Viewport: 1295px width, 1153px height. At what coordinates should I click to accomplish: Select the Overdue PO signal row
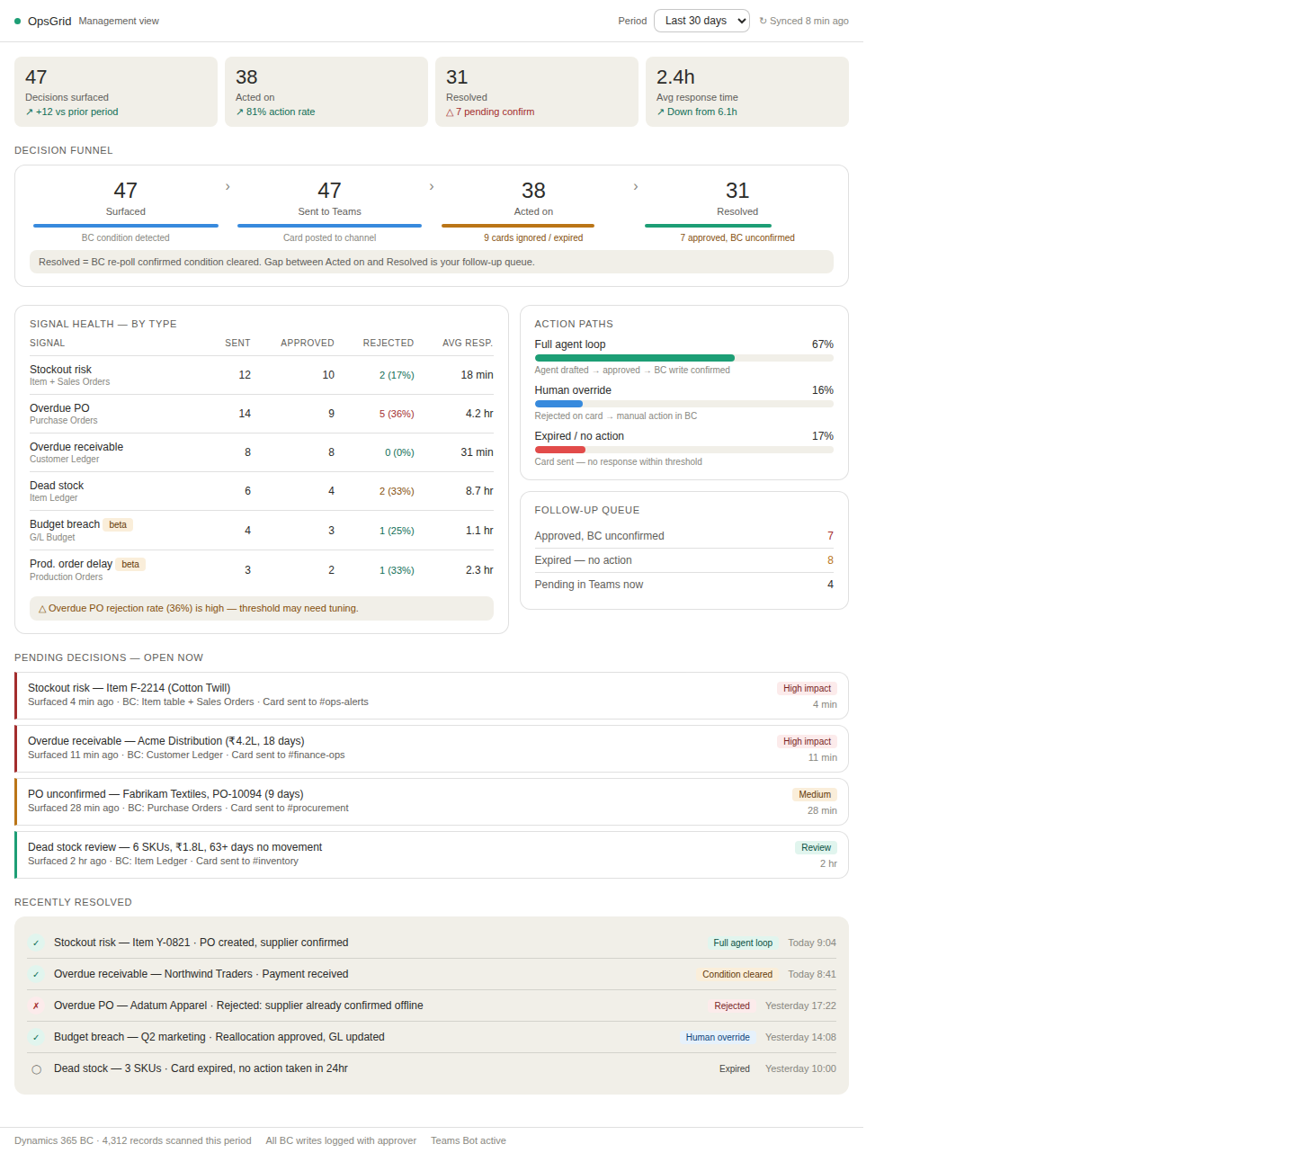point(262,414)
